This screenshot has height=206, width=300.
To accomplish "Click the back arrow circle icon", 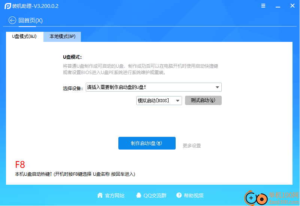I will click(x=12, y=20).
